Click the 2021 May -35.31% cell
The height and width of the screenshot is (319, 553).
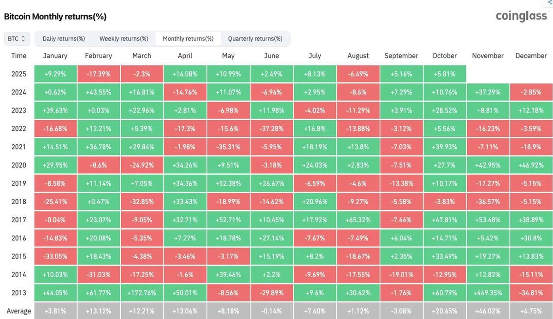point(229,147)
